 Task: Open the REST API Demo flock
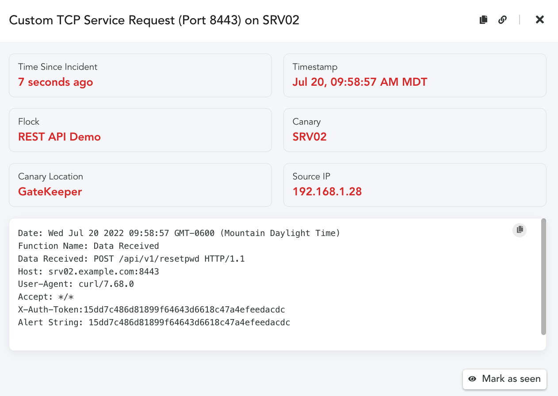click(x=59, y=137)
